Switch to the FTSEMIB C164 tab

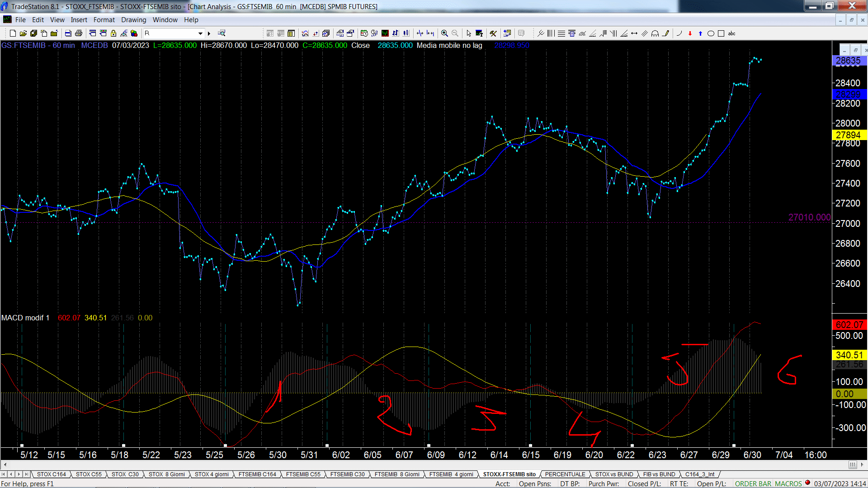257,474
